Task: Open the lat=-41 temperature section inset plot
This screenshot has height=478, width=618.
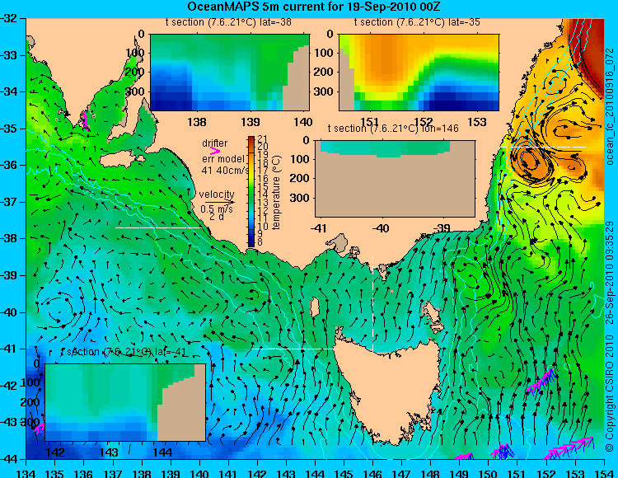Action: click(x=125, y=402)
